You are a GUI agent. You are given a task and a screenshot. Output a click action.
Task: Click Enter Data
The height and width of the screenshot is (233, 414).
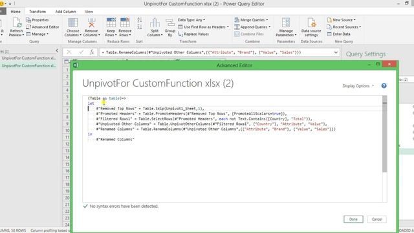coord(338,34)
